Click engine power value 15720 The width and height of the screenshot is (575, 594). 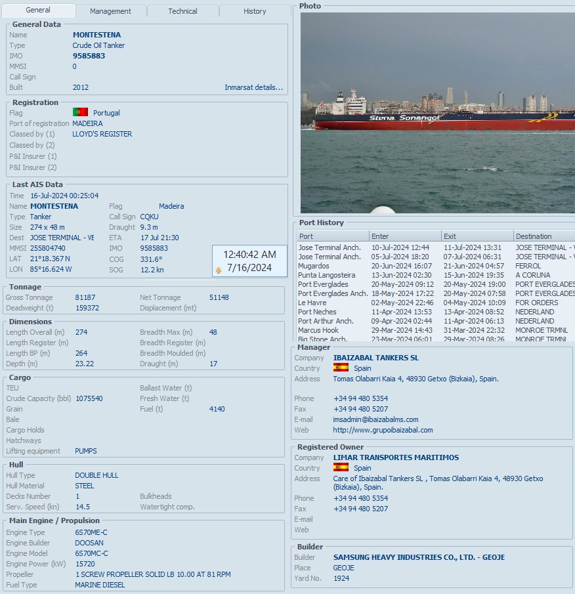point(85,564)
